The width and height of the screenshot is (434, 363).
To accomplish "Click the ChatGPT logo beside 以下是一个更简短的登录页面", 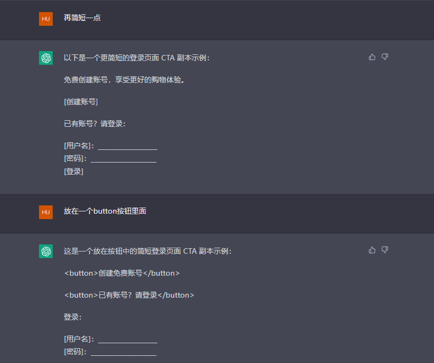I will click(46, 58).
